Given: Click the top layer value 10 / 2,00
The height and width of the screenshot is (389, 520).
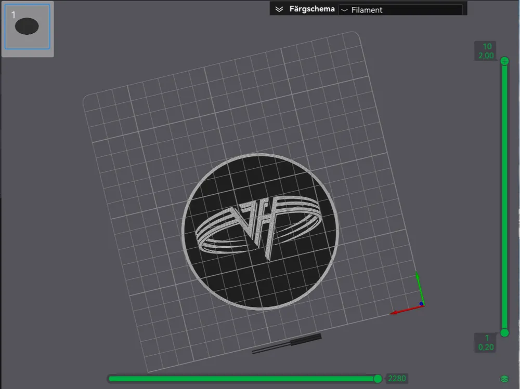Looking at the screenshot, I should (486, 51).
